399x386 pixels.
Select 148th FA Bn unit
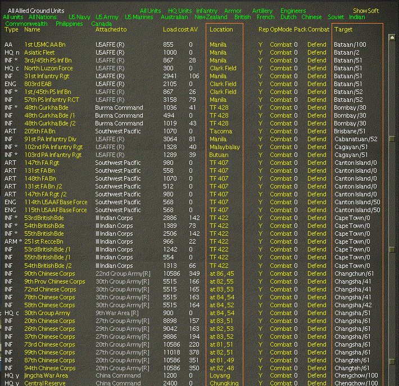pos(40,178)
